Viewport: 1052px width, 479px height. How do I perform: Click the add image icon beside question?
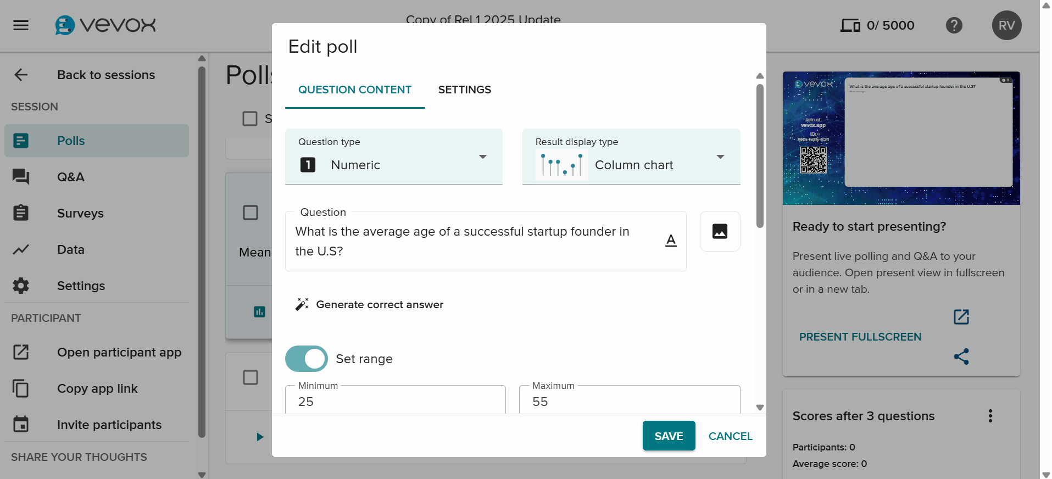pos(720,231)
